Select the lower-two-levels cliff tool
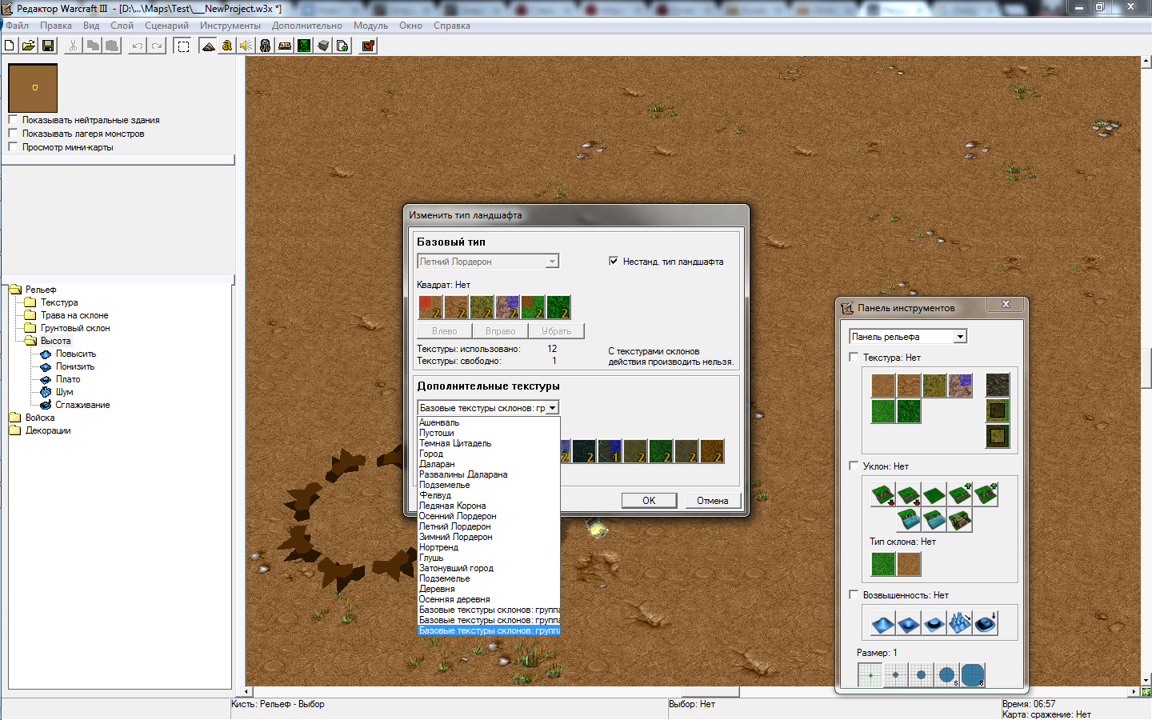The width and height of the screenshot is (1152, 720). (883, 494)
